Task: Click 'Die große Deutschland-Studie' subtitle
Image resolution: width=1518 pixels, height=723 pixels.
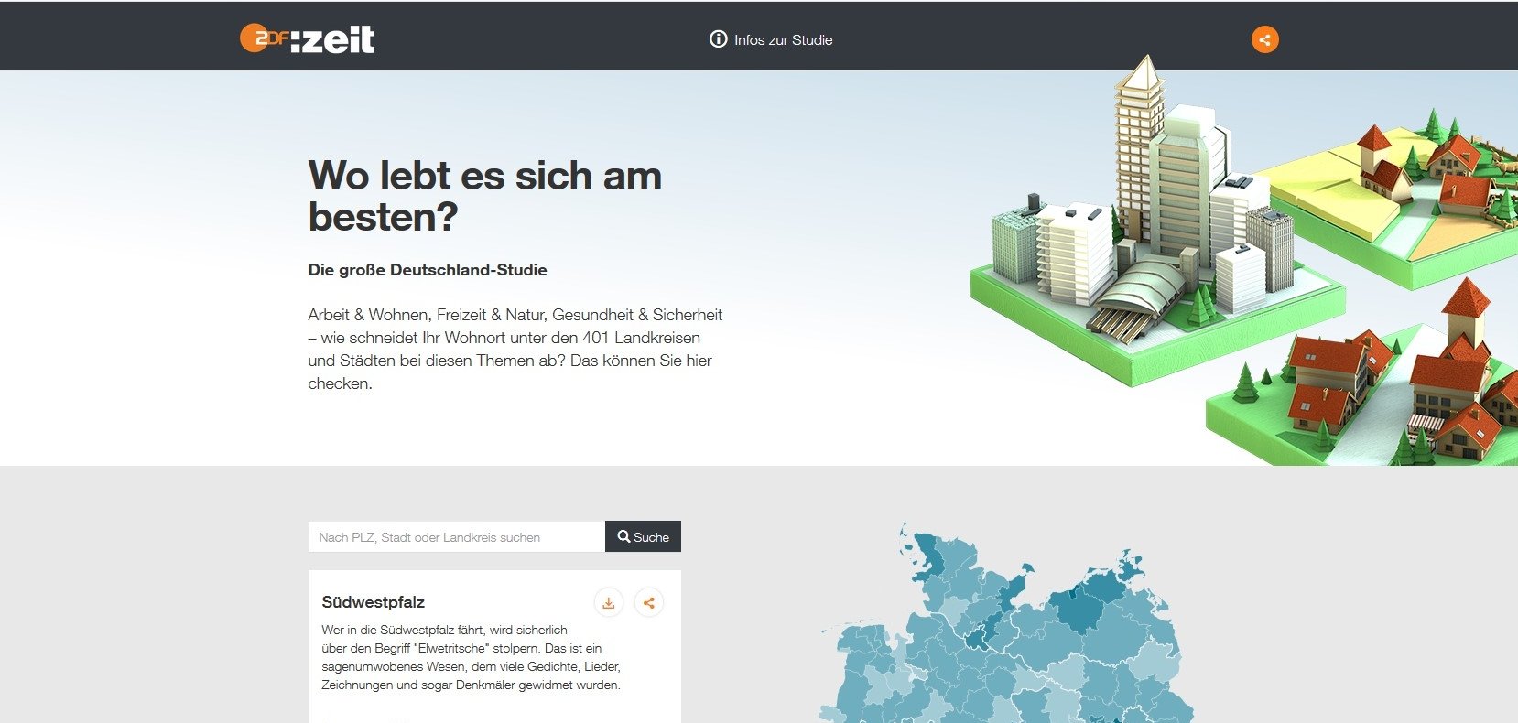Action: tap(428, 270)
